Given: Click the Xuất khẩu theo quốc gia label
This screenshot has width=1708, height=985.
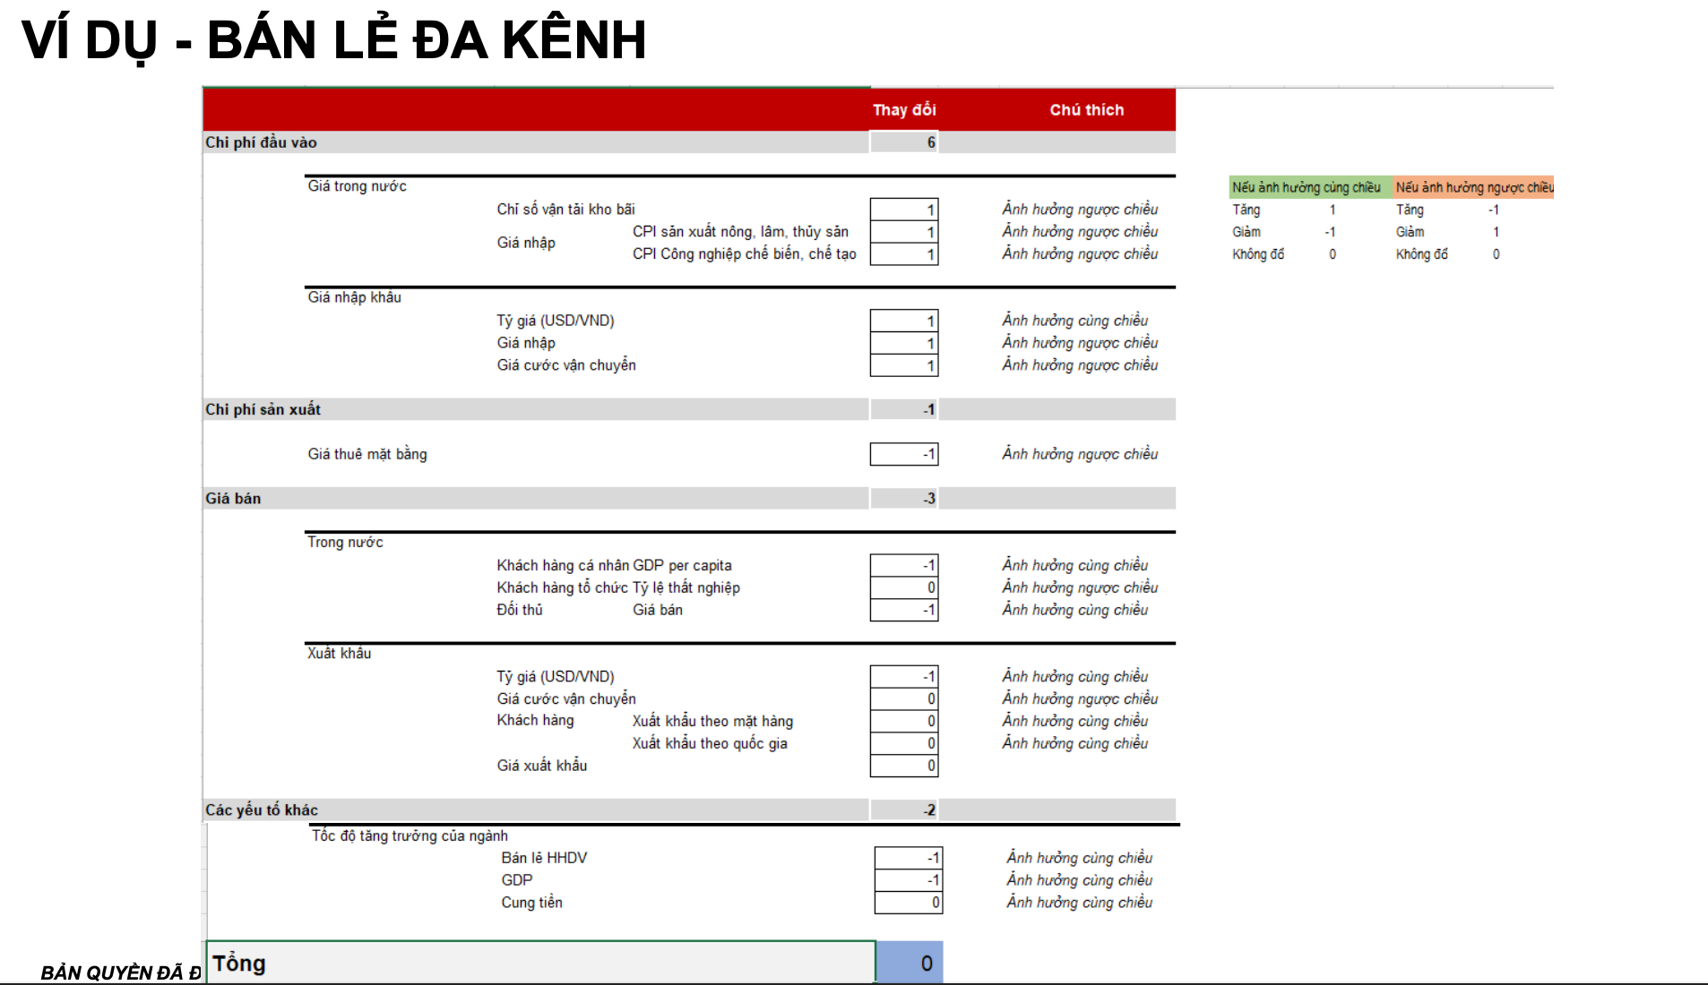Looking at the screenshot, I should [x=710, y=744].
